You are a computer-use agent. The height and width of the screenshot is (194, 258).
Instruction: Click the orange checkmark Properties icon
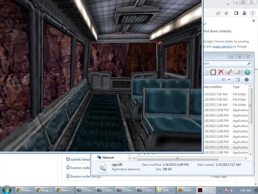pyautogui.click(x=229, y=72)
